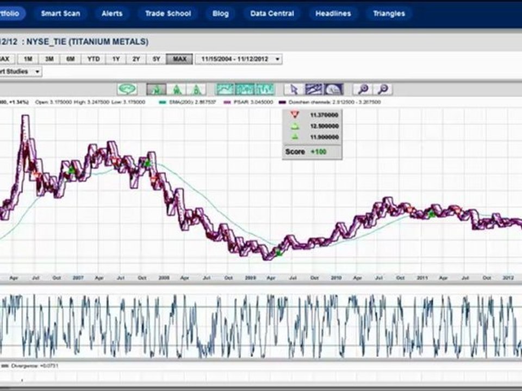Click the NYSE_TIE (TITANIUM METALS) chart title

[x=88, y=42]
